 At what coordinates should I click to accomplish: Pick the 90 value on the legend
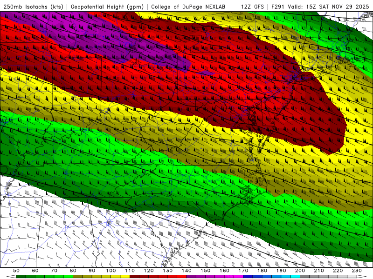(x=92, y=271)
